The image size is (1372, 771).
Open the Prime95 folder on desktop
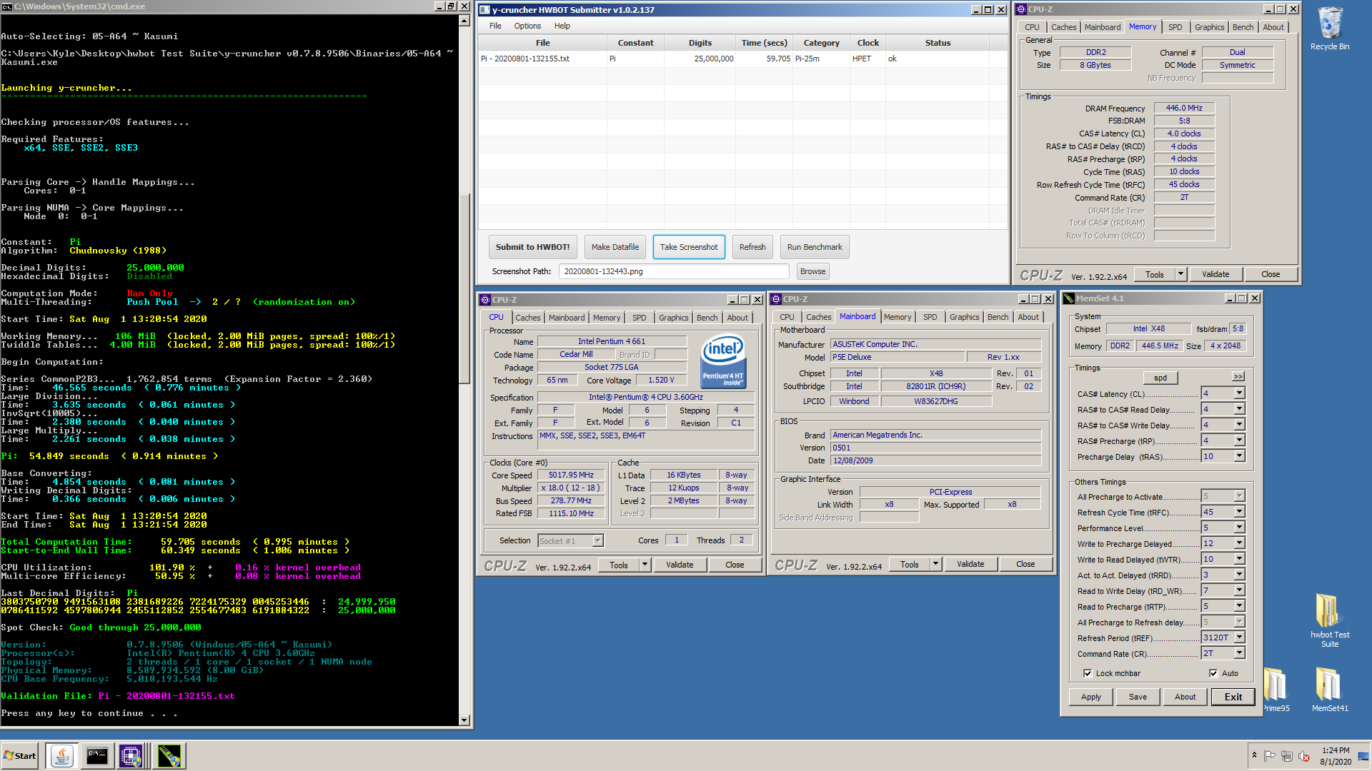click(x=1276, y=690)
